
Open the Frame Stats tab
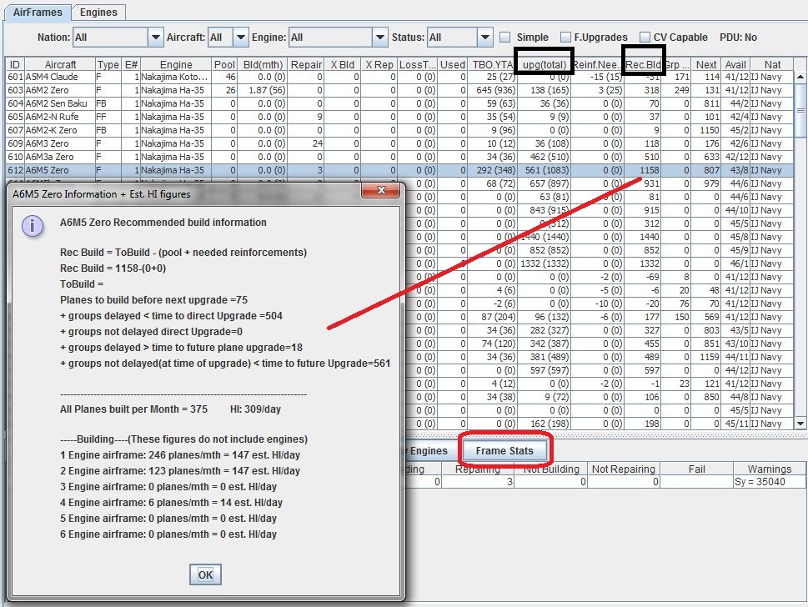[504, 451]
